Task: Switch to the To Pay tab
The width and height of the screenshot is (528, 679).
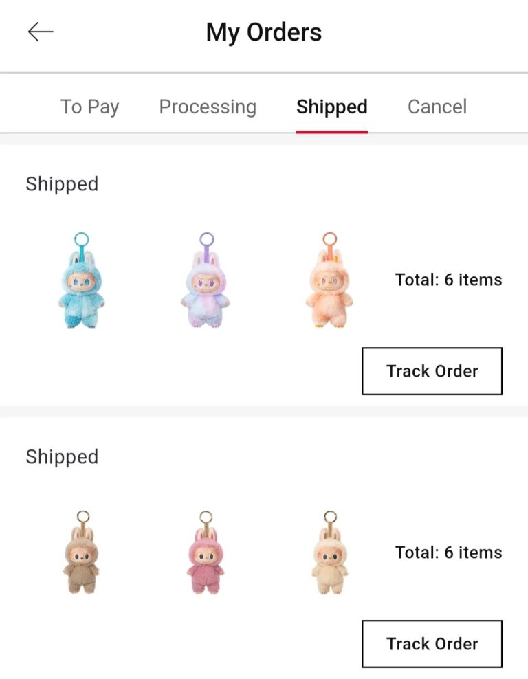Action: [x=89, y=107]
